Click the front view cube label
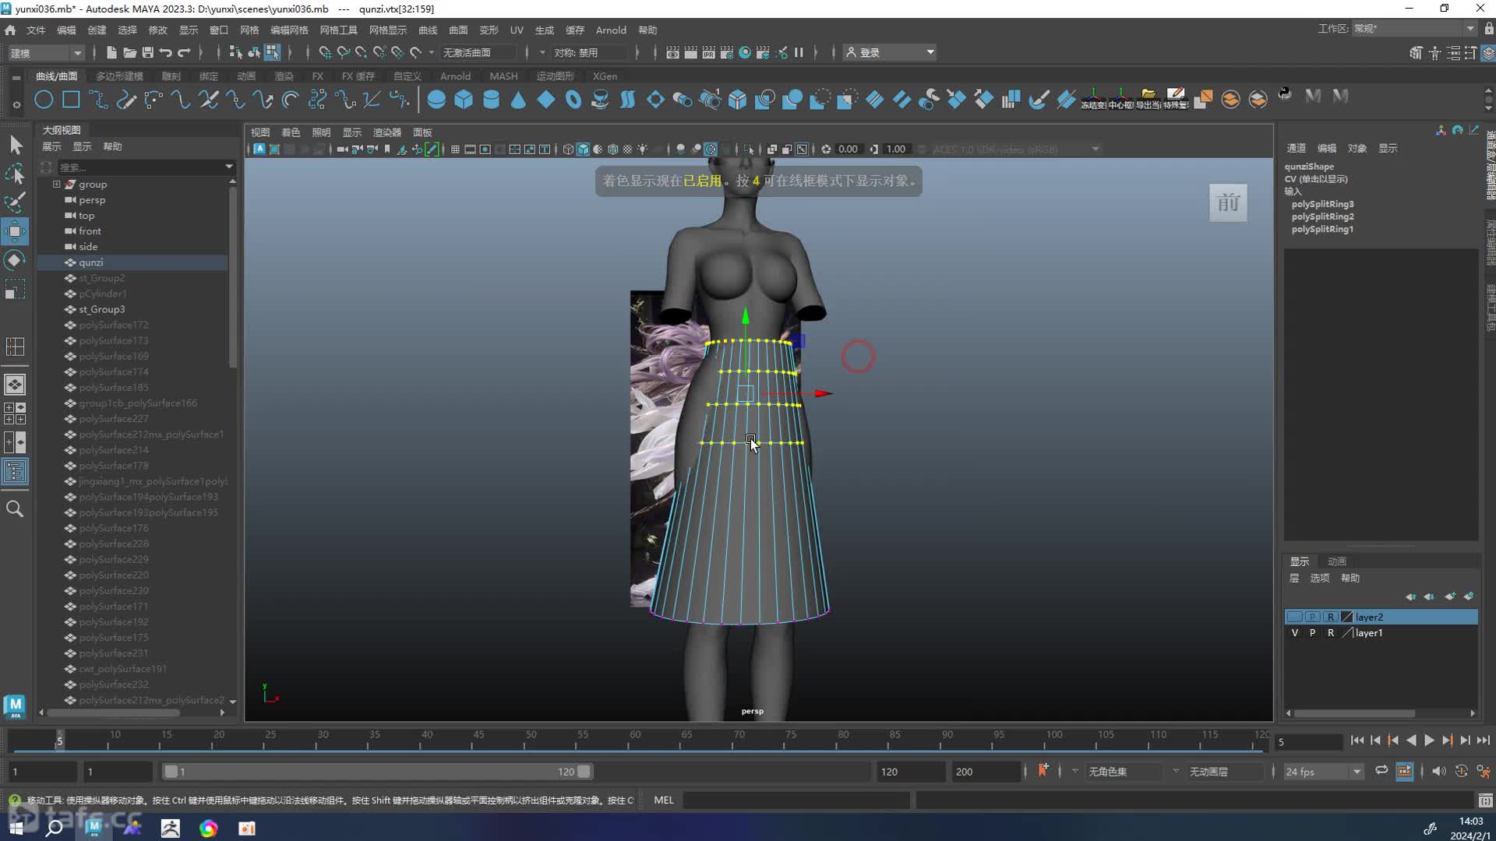 (1228, 203)
